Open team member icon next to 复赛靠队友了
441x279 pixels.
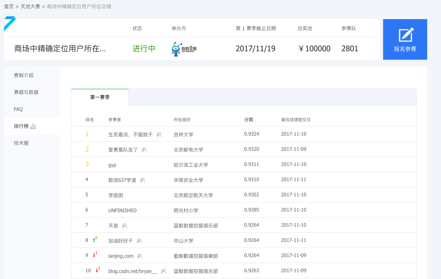tap(144, 150)
